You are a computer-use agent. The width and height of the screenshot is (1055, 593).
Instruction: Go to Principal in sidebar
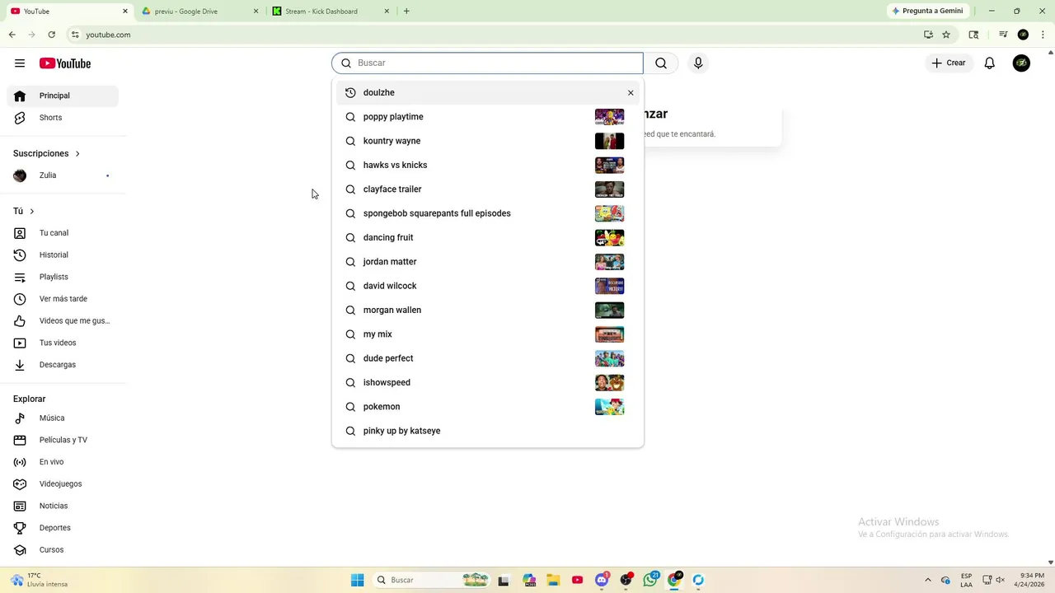63,96
